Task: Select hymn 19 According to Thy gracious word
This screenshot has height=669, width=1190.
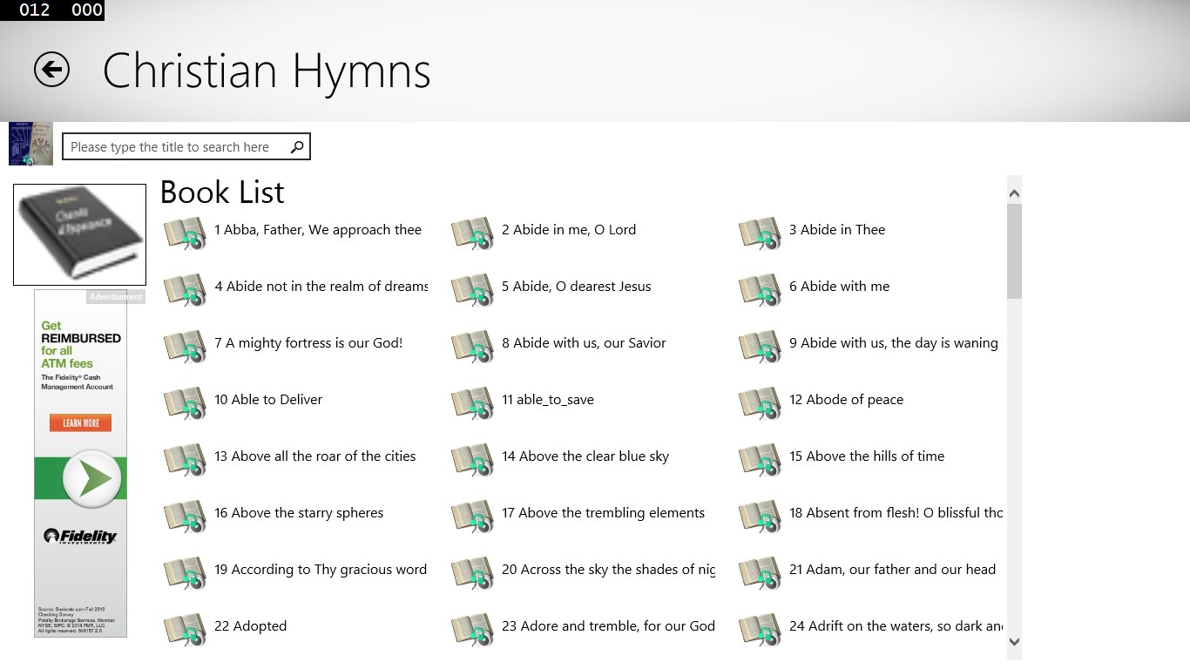Action: point(320,570)
